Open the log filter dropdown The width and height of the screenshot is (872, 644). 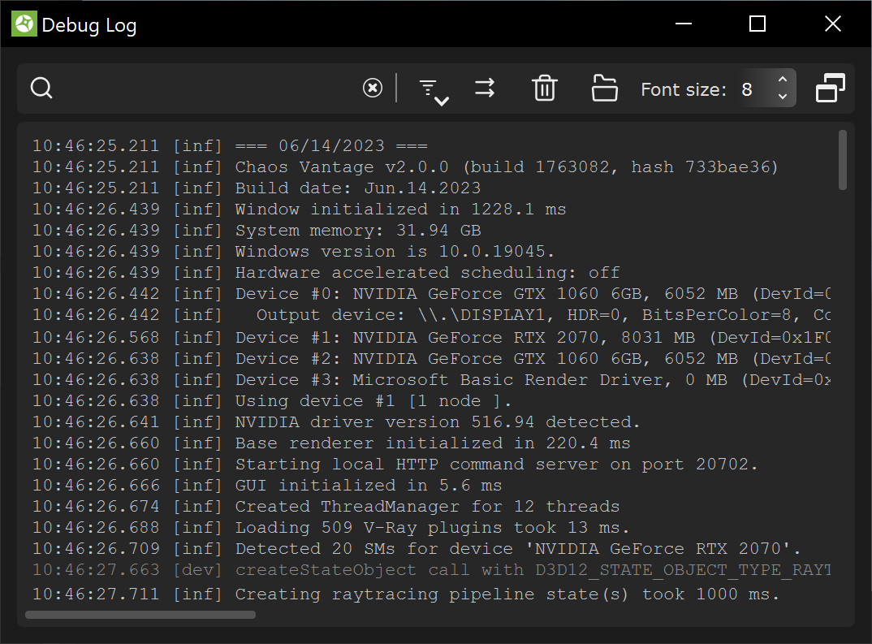(x=434, y=92)
